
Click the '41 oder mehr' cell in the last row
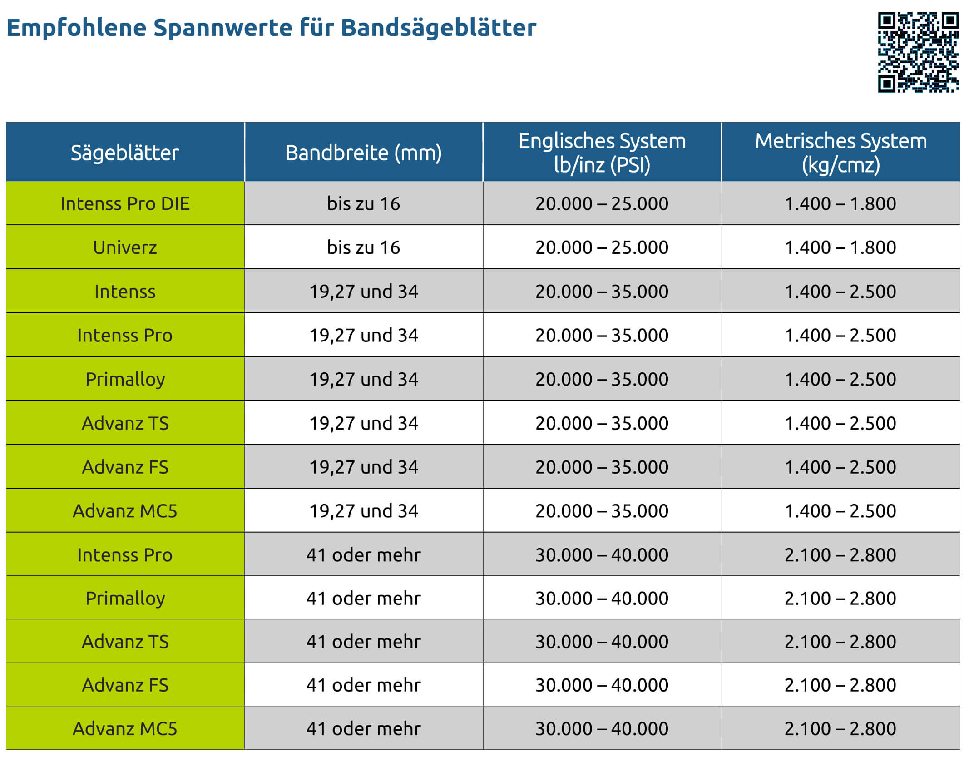[x=363, y=728]
